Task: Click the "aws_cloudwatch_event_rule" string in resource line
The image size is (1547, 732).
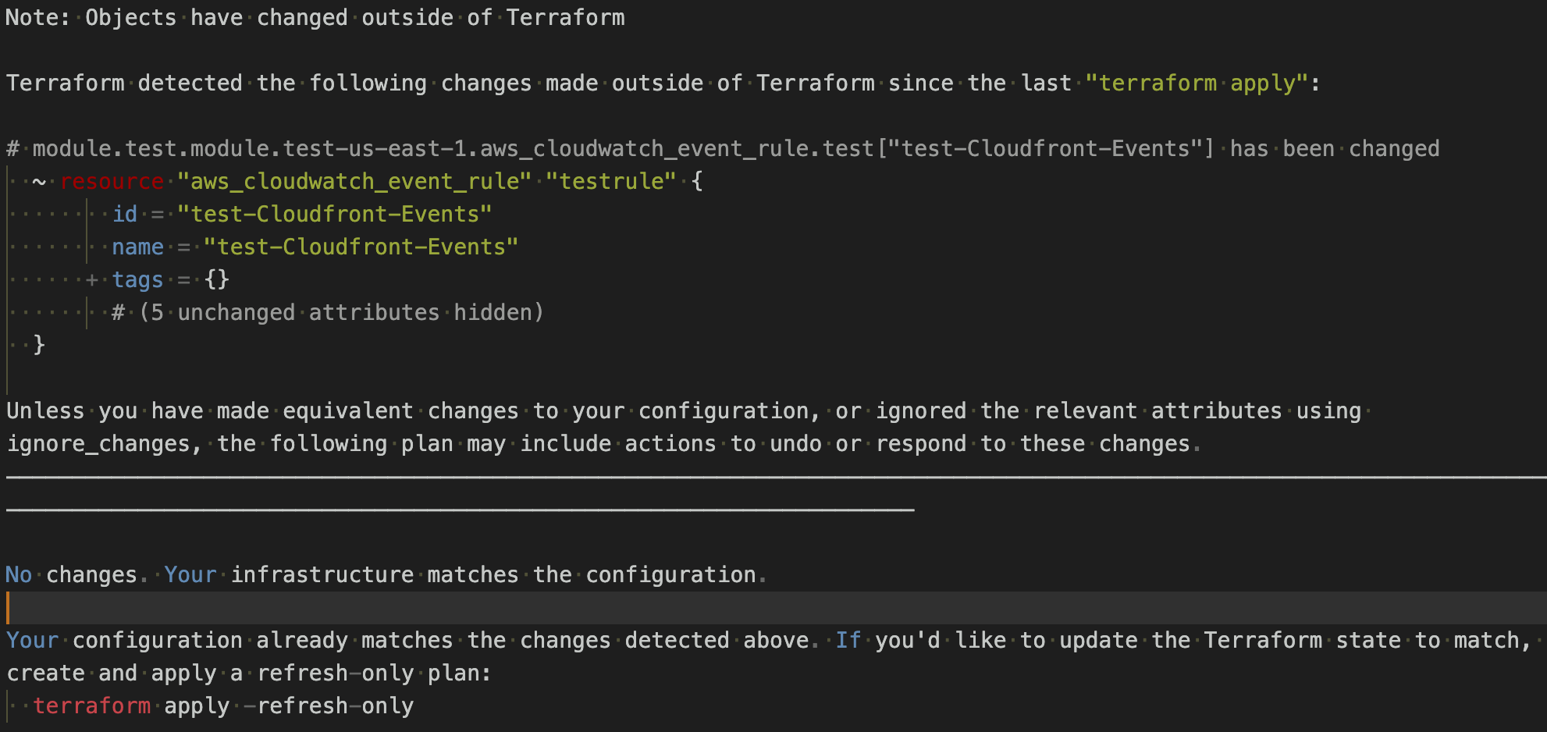Action: pyautogui.click(x=354, y=181)
